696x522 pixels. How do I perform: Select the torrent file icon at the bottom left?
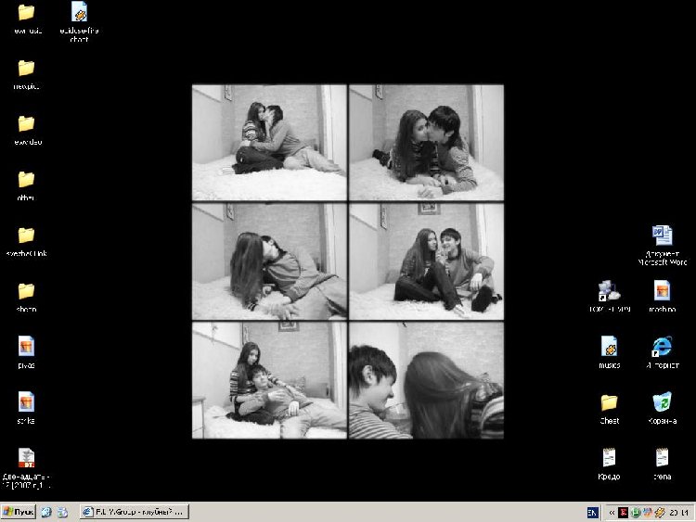pyautogui.click(x=26, y=458)
